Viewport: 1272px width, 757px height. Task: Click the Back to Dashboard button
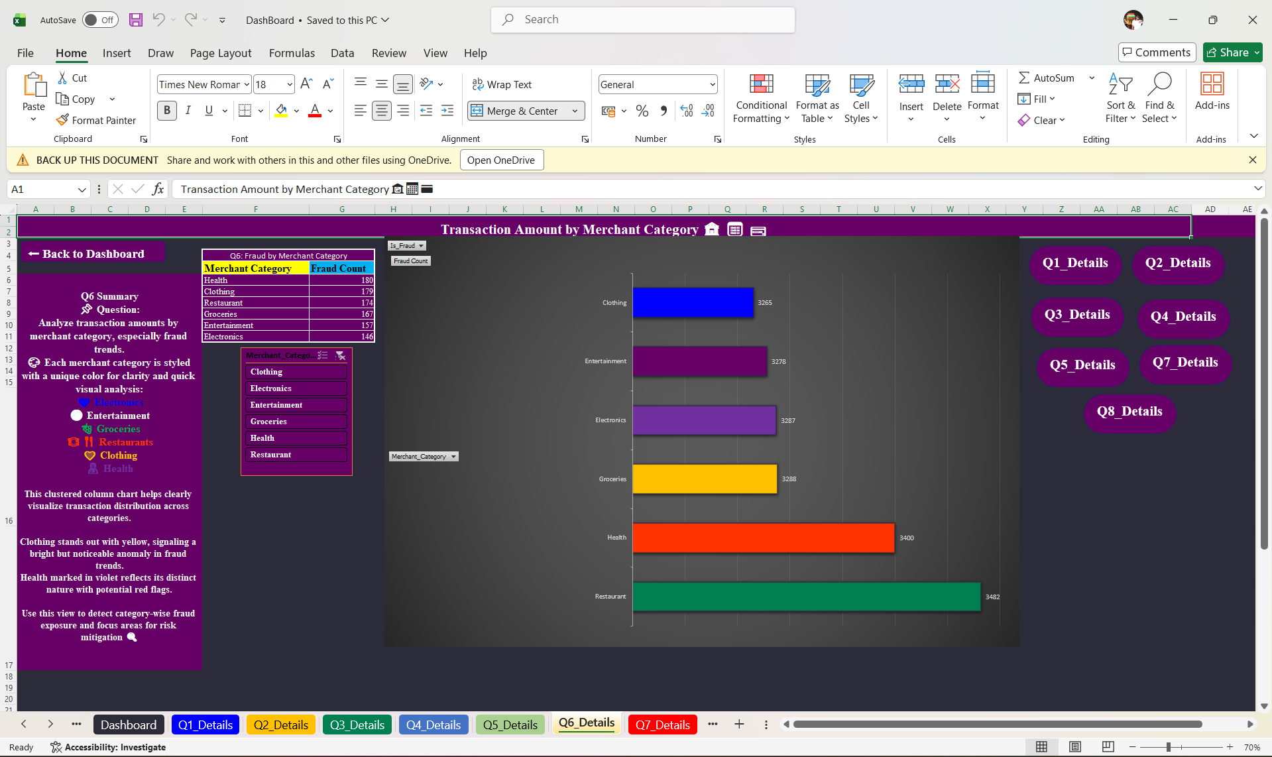[93, 254]
